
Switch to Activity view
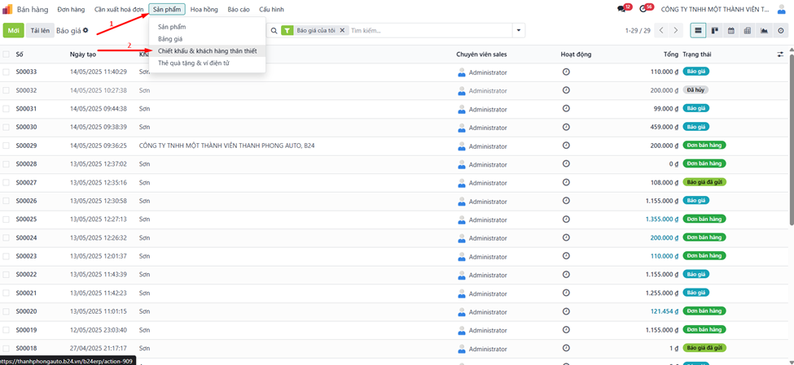coord(781,31)
